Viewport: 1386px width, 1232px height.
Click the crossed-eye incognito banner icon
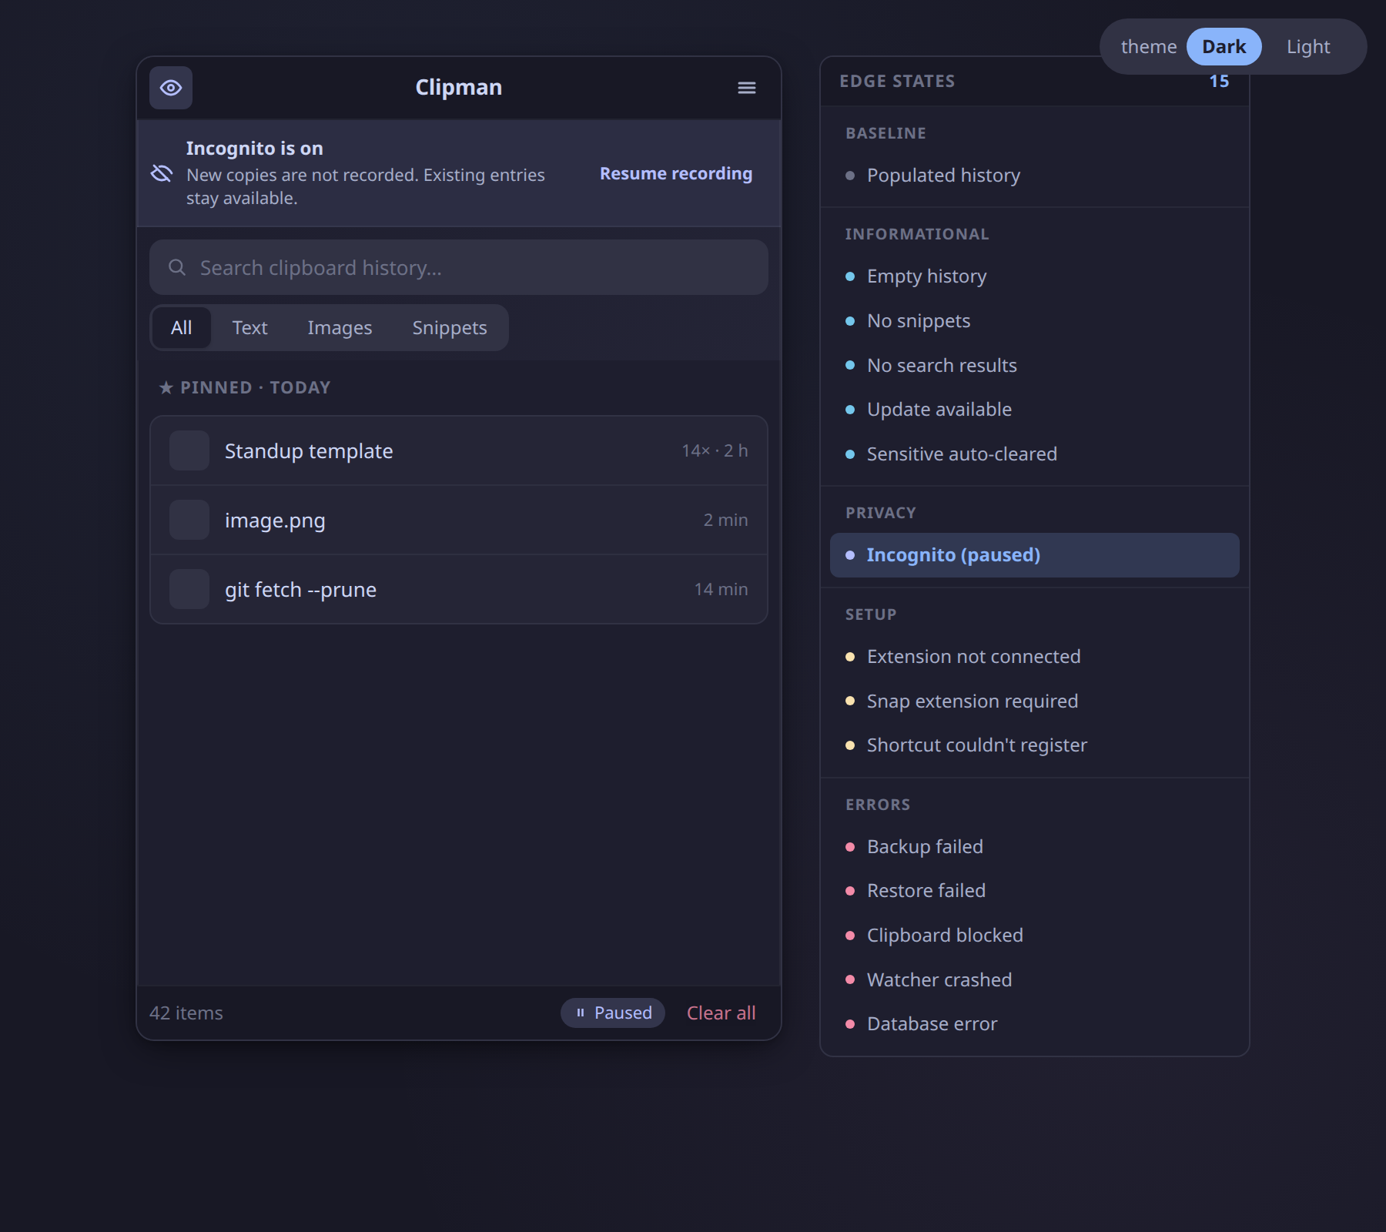click(x=162, y=173)
